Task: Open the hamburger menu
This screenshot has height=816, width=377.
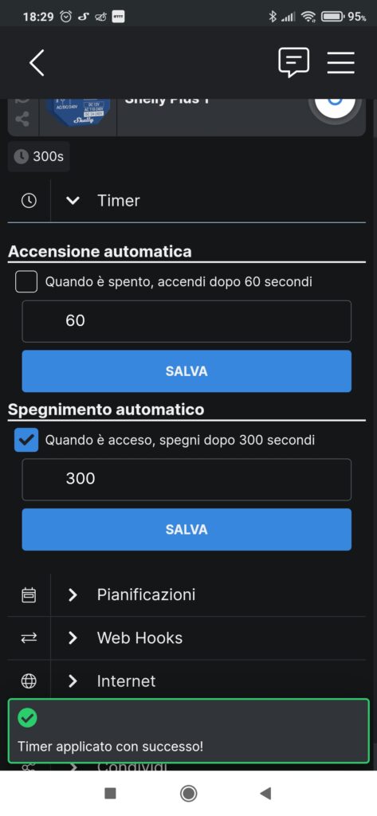Action: coord(341,63)
